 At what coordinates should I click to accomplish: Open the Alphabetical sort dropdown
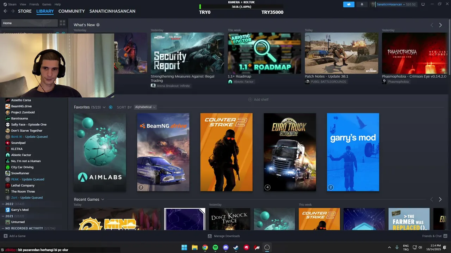[x=145, y=107]
